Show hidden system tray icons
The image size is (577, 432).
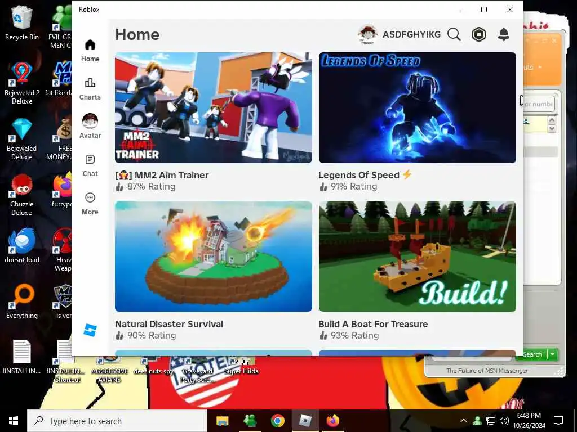[x=464, y=421]
